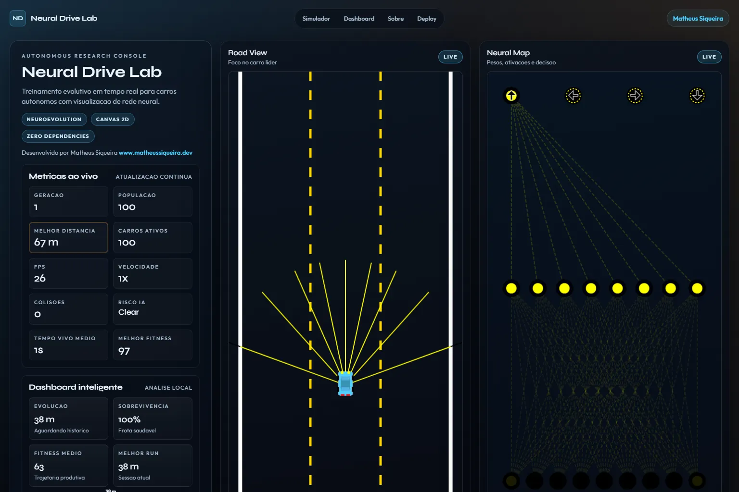
Task: Click the Evolucao dashboard card
Action: (x=68, y=418)
